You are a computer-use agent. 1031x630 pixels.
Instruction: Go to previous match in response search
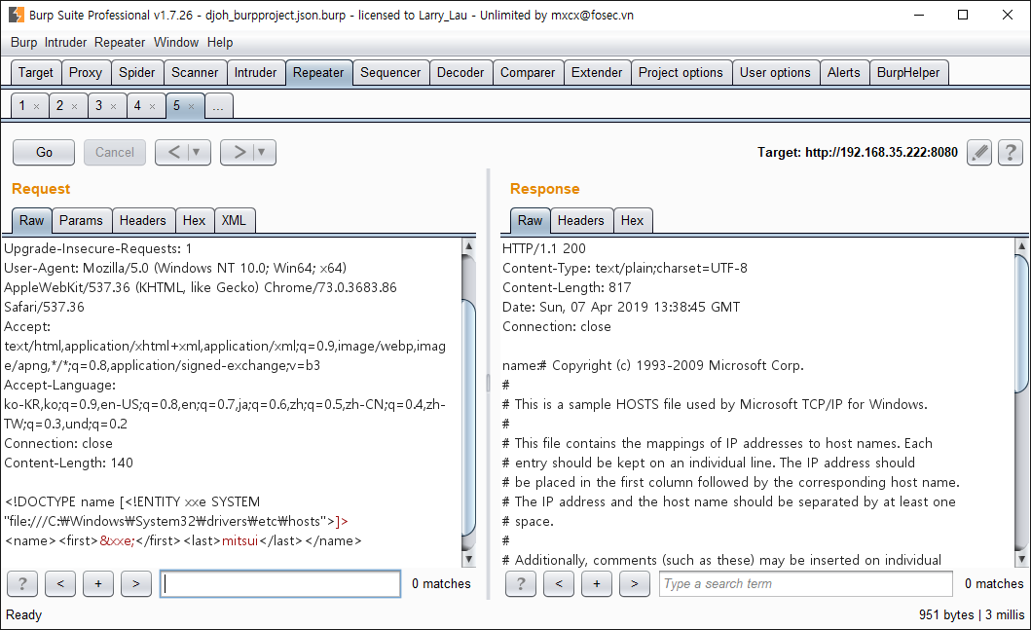[559, 583]
